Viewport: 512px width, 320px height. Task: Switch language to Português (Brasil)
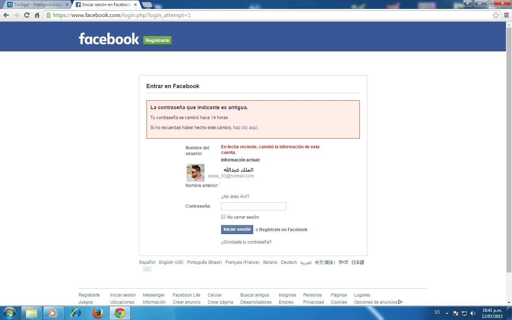tap(204, 262)
